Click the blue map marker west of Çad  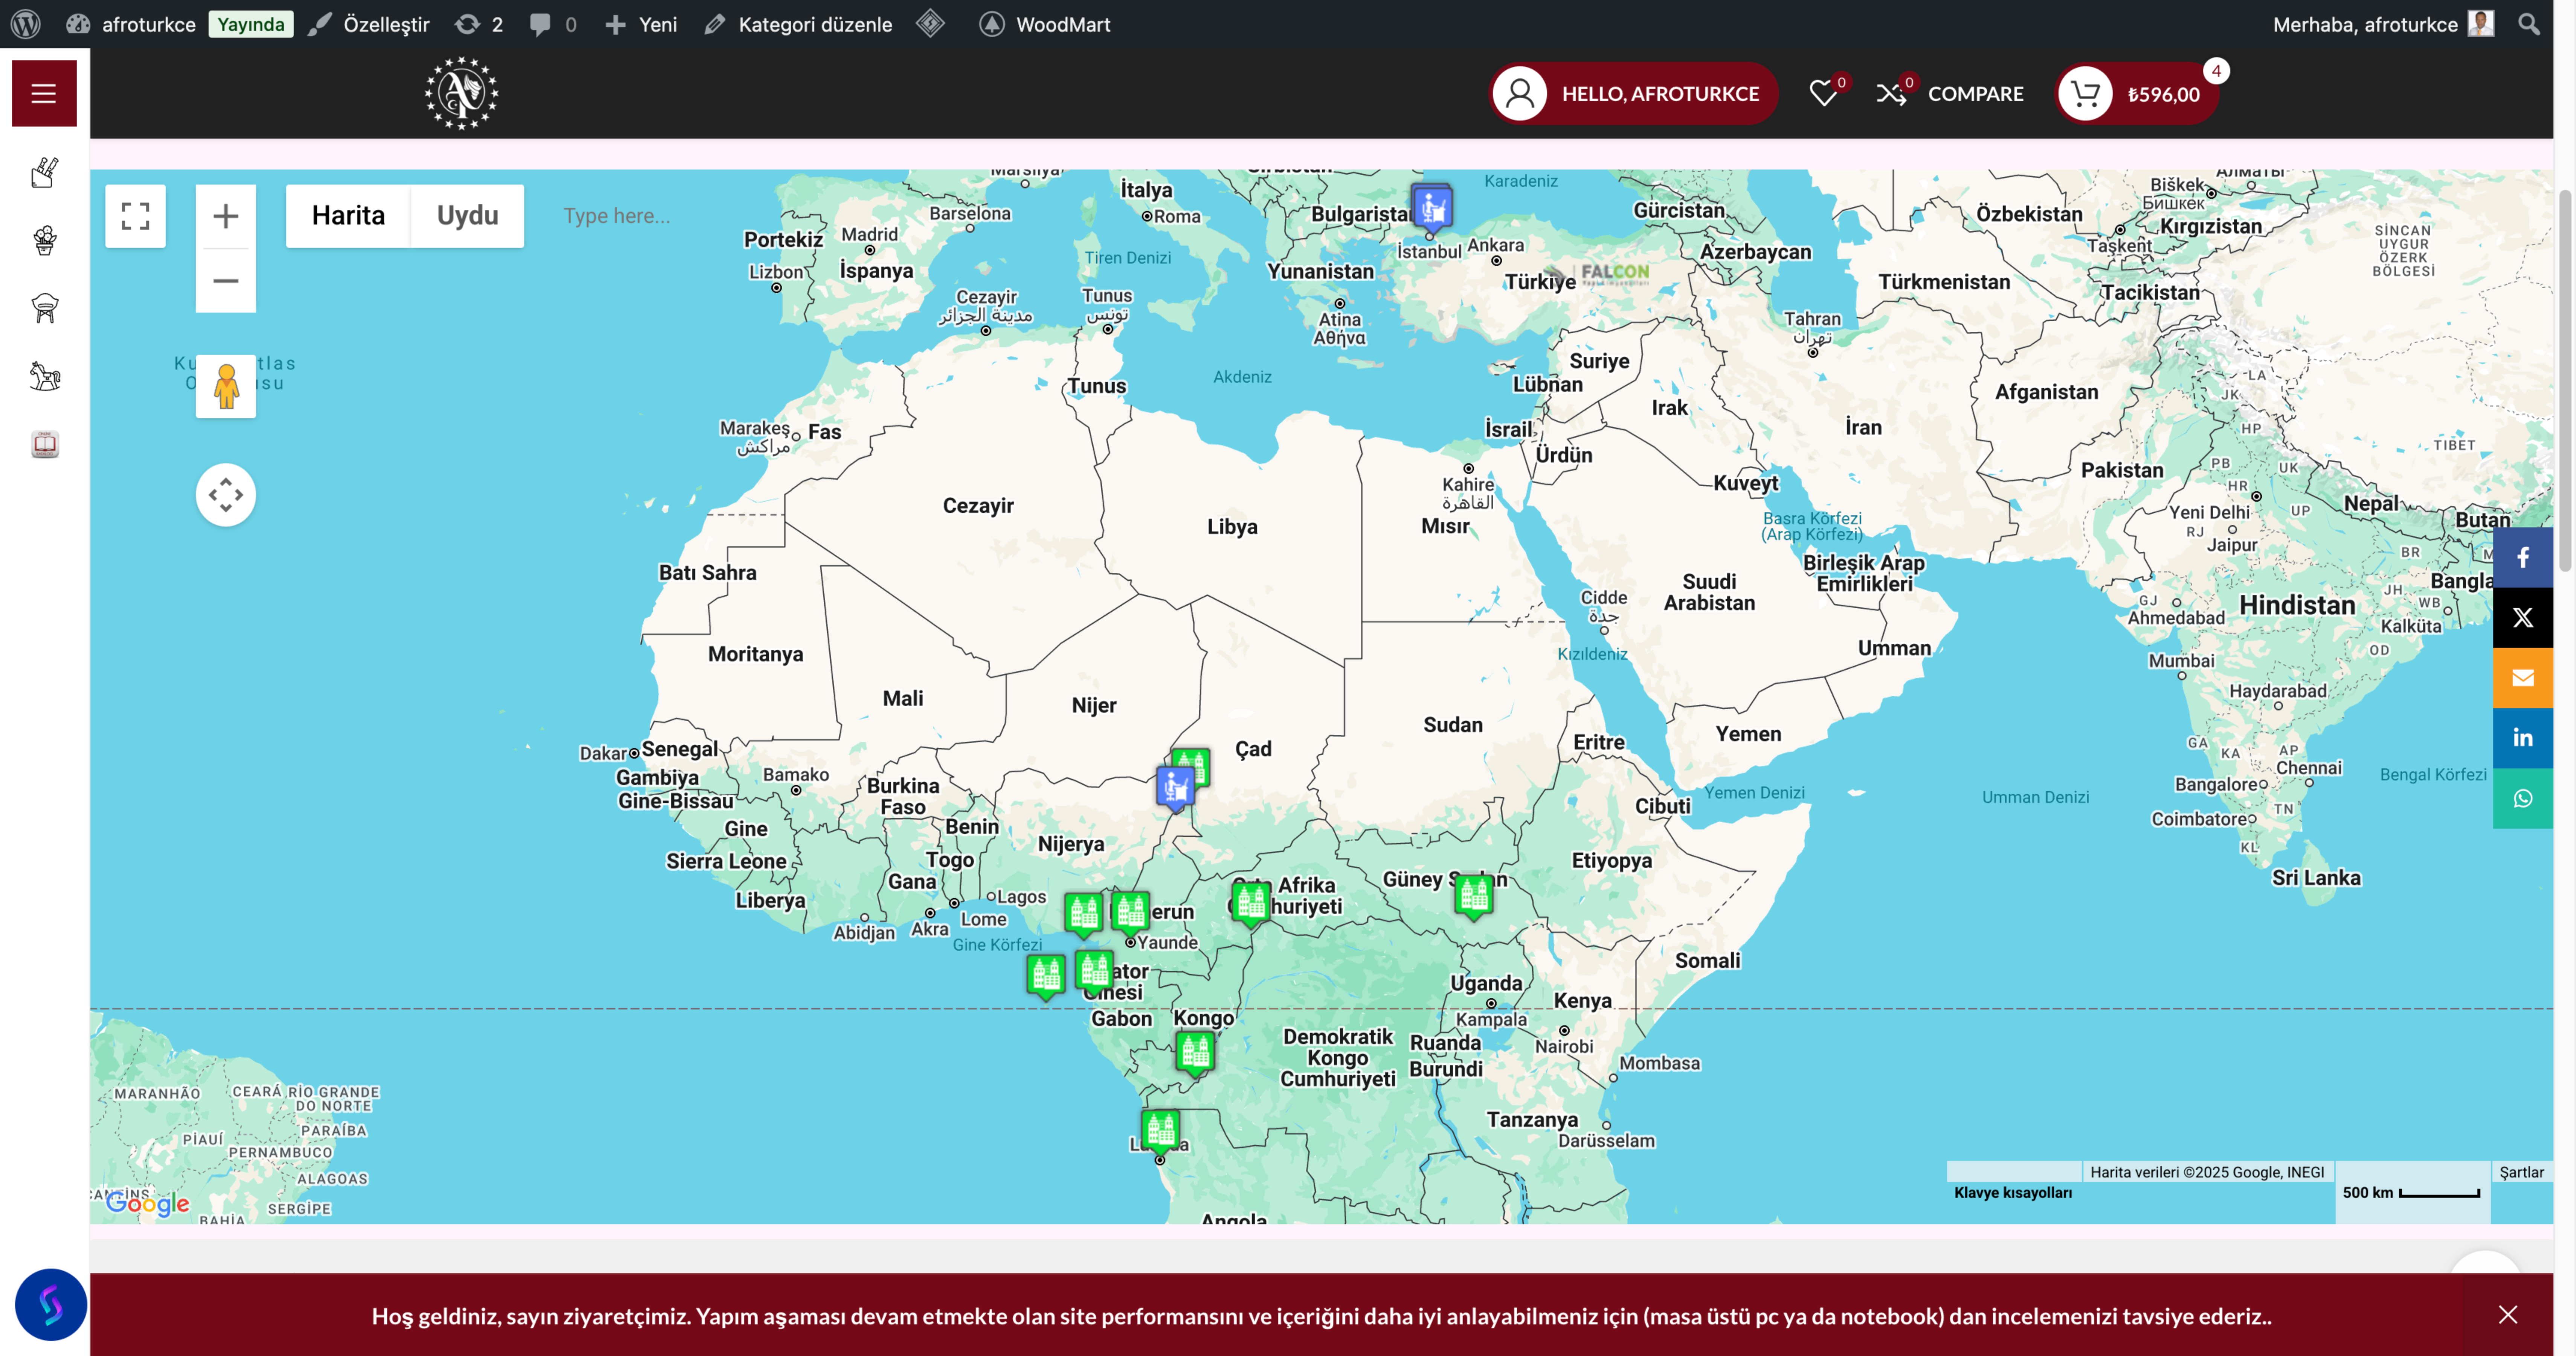1175,788
